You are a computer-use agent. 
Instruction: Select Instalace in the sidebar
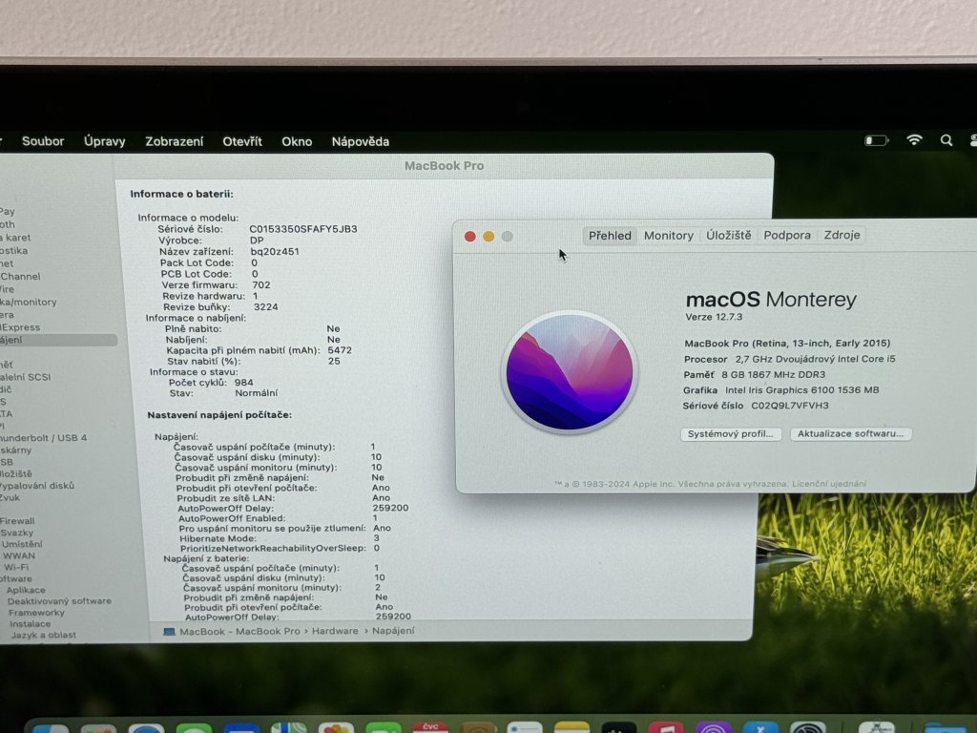click(x=31, y=623)
